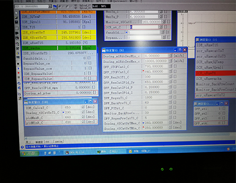
Task: Select the second radio button in top toolbar
Action: tap(67, 6)
